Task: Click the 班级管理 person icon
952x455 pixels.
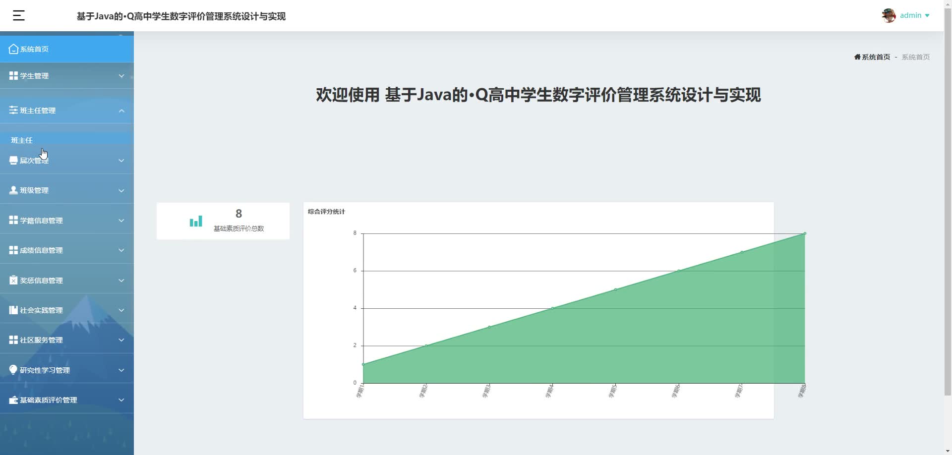Action: [x=13, y=190]
